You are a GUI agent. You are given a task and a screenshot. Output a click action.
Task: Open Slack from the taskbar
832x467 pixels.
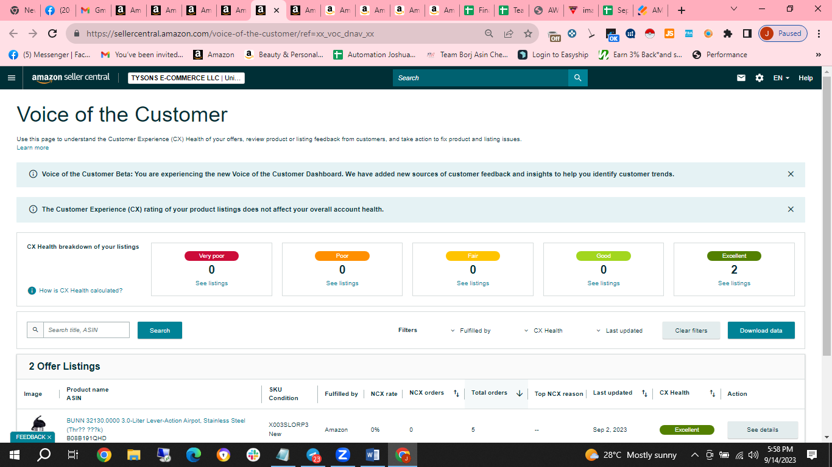[x=253, y=455]
